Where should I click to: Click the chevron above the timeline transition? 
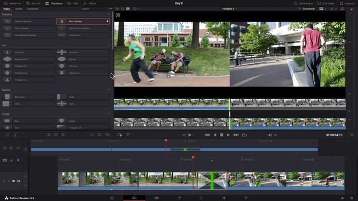212,161
